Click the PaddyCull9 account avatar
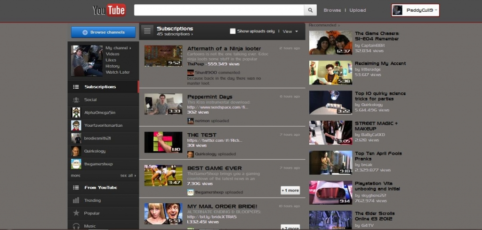Image resolution: width=482 pixels, height=230 pixels. pyautogui.click(x=397, y=10)
